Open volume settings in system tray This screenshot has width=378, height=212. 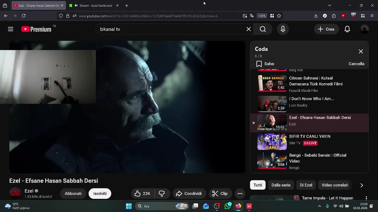(341, 206)
